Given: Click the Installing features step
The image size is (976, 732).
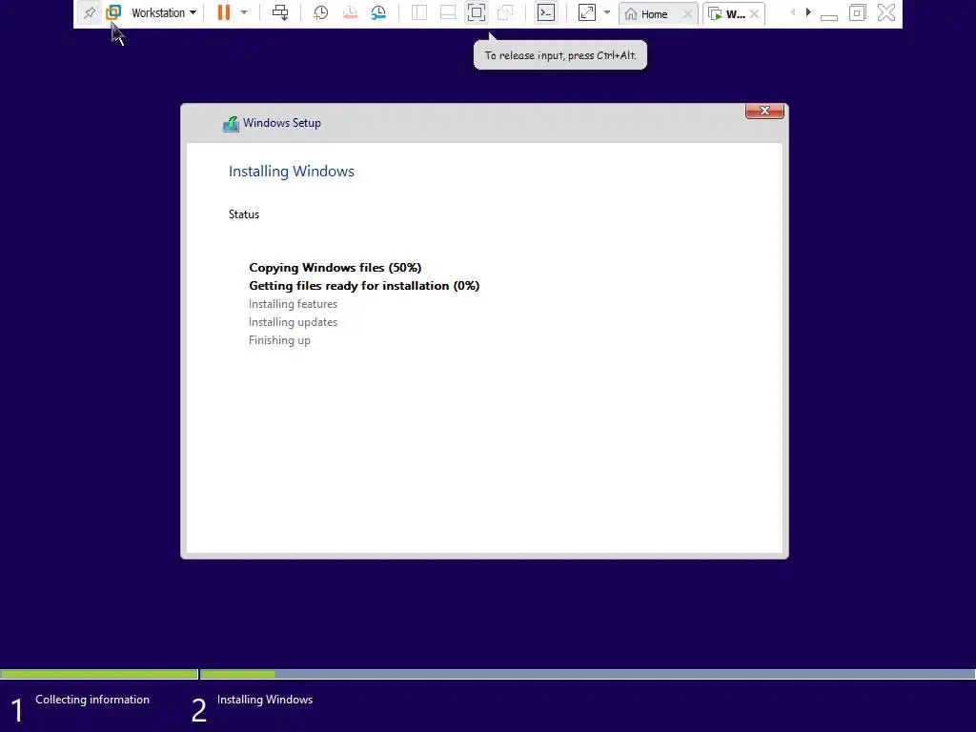Looking at the screenshot, I should pos(293,304).
